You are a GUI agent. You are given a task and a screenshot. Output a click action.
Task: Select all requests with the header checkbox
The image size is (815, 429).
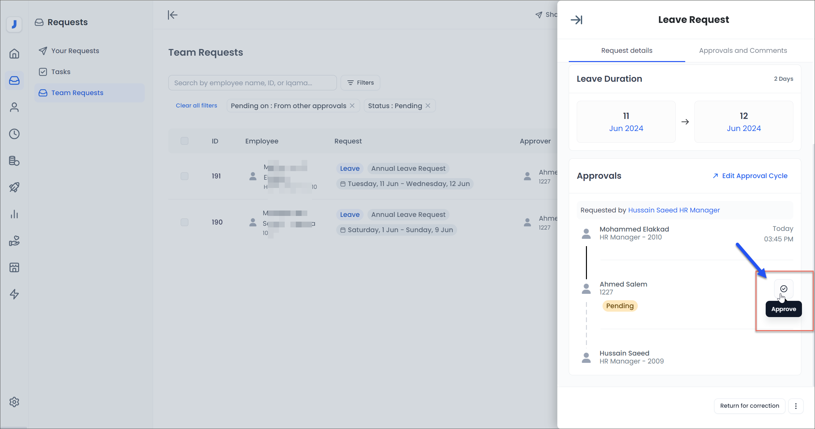pyautogui.click(x=185, y=141)
